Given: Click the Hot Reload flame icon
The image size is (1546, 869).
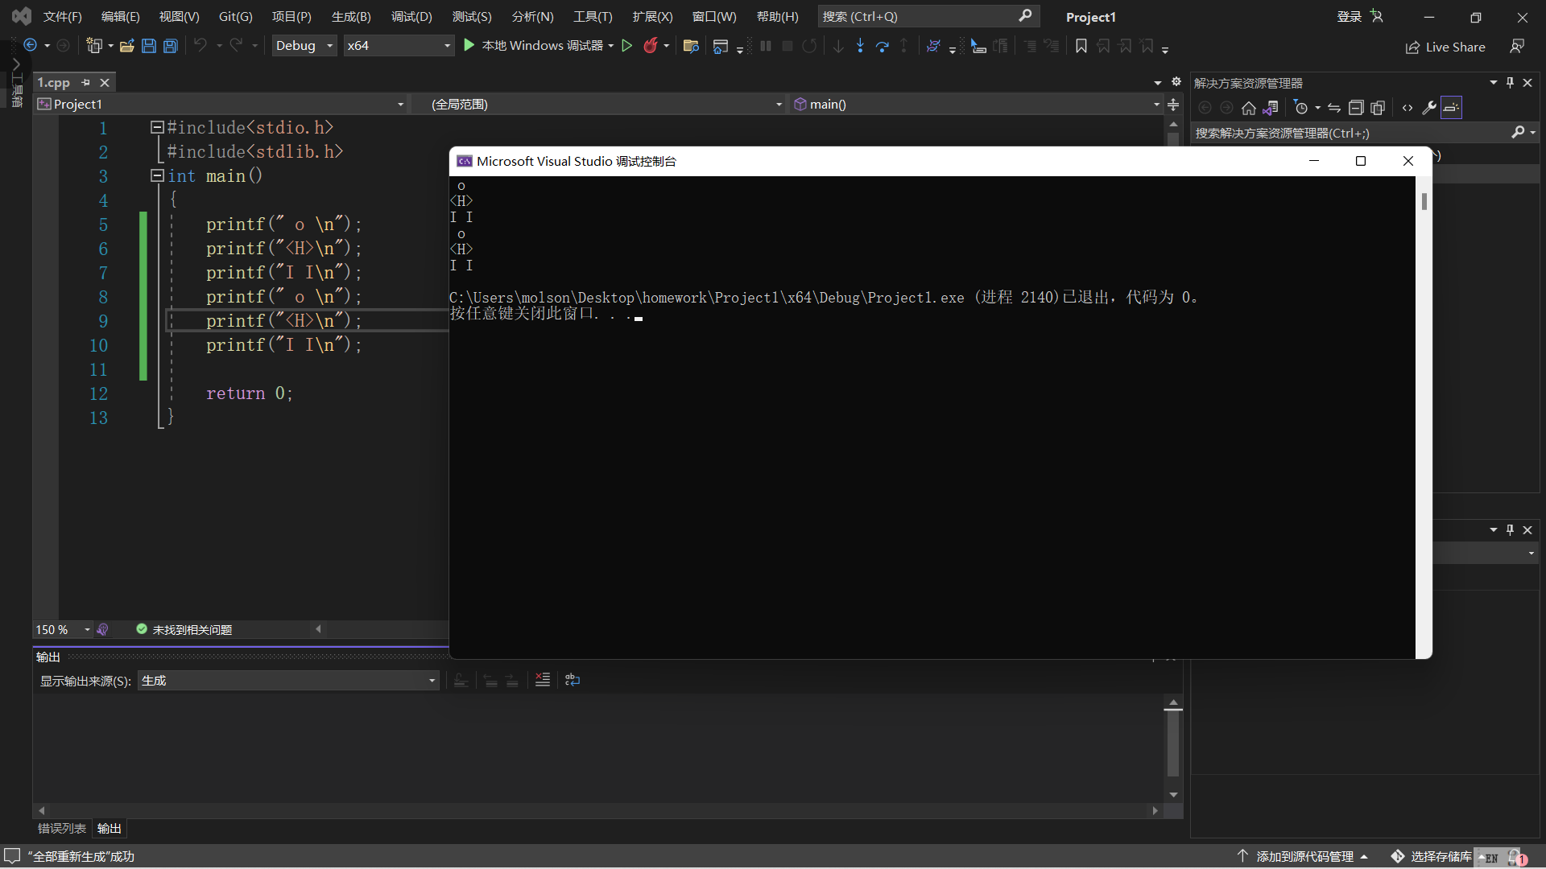Looking at the screenshot, I should (651, 46).
